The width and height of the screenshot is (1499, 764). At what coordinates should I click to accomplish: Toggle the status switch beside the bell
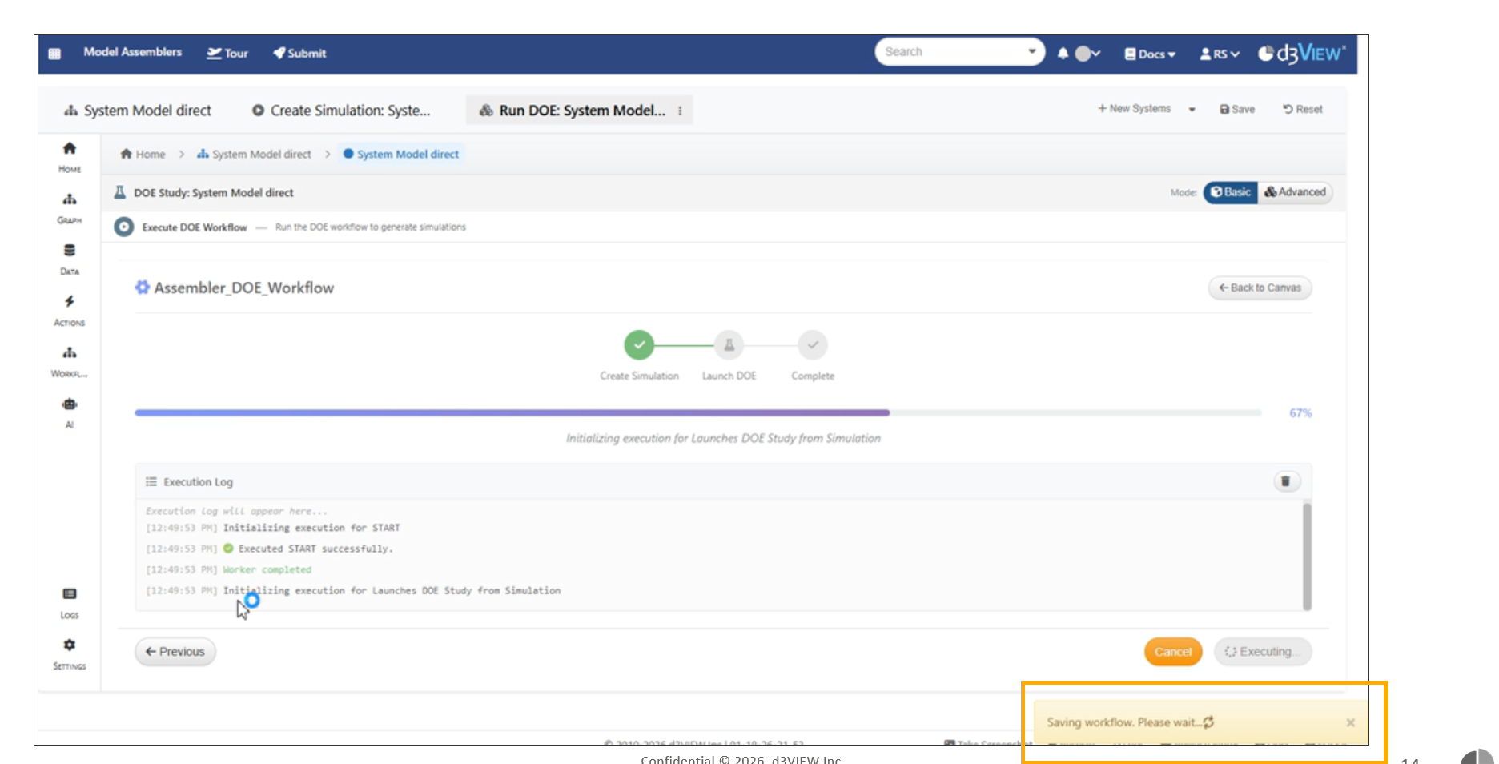click(1087, 54)
